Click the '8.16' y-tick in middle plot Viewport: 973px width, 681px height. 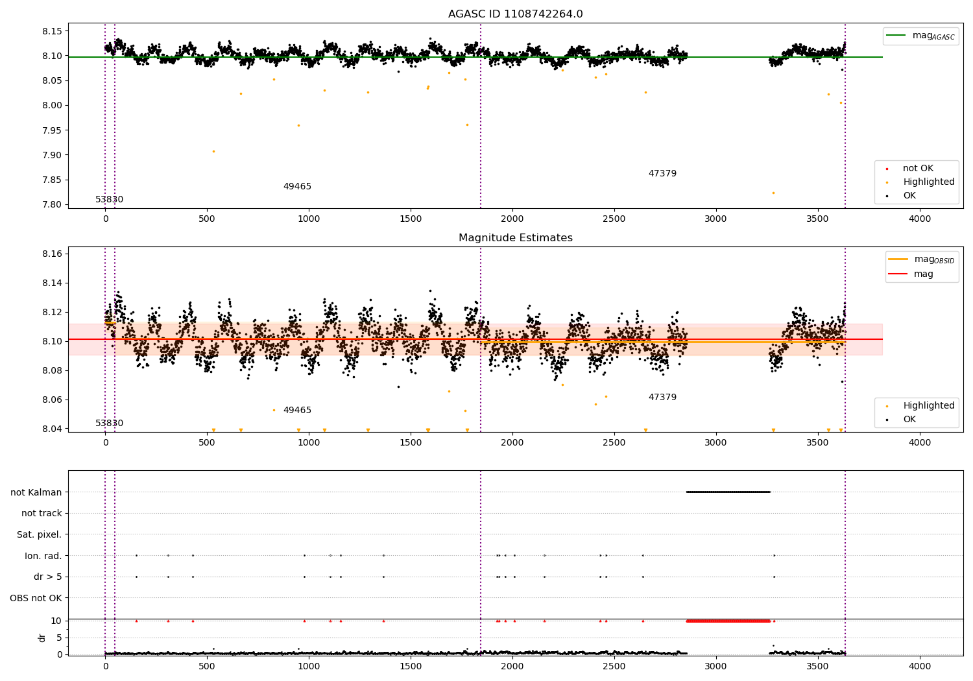[52, 254]
